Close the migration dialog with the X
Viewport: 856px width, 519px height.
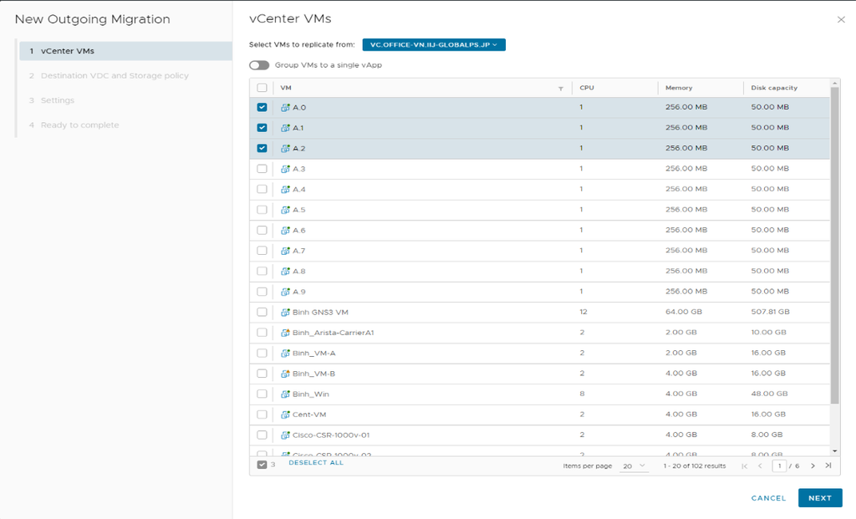click(840, 19)
